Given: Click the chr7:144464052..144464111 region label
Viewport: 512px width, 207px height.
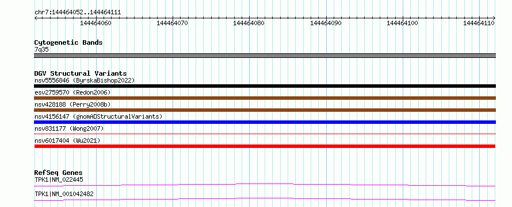Looking at the screenshot, I should tap(78, 13).
